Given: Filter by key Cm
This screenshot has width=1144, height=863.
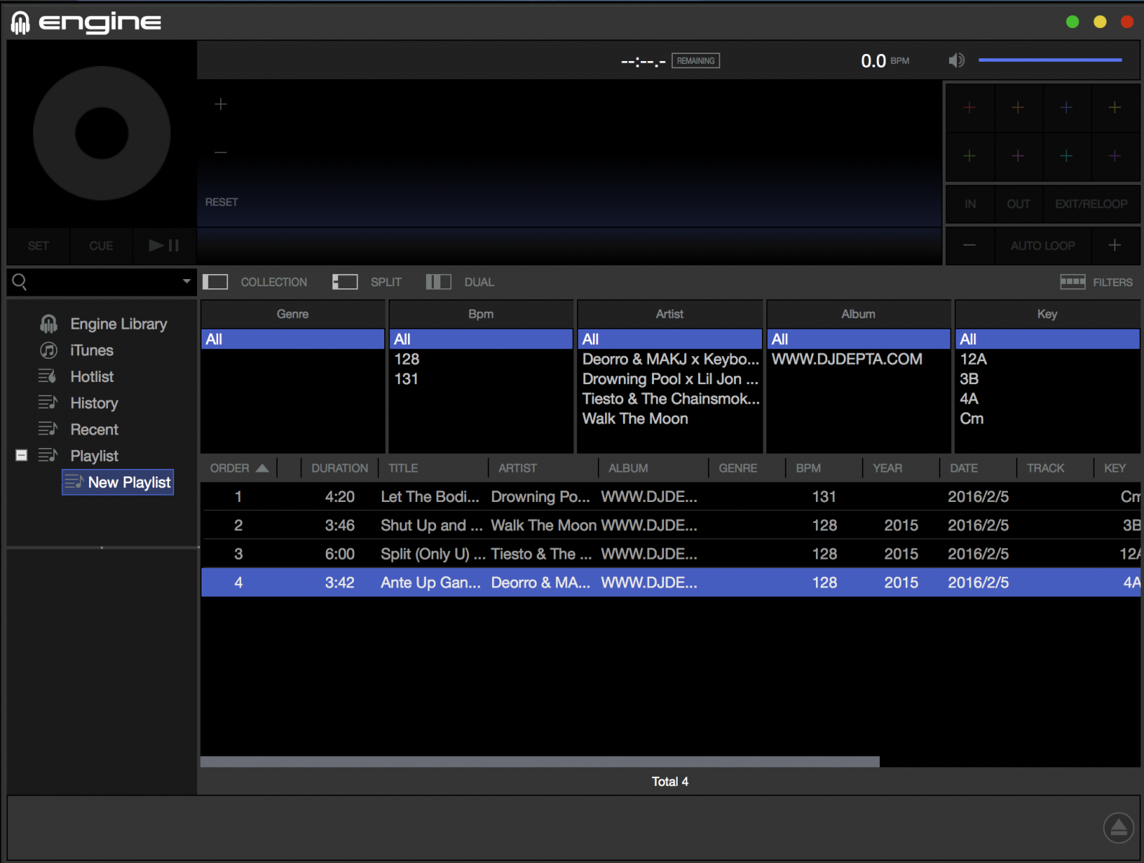Looking at the screenshot, I should pos(1047,419).
